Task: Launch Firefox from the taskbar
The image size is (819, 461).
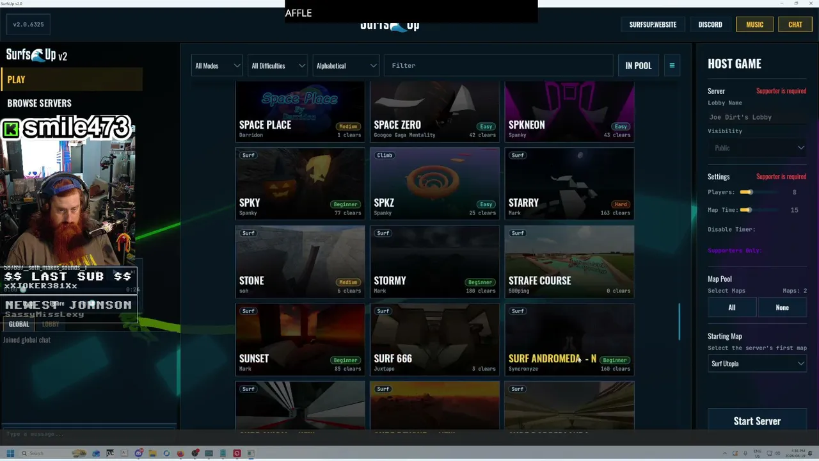Action: pos(180,453)
